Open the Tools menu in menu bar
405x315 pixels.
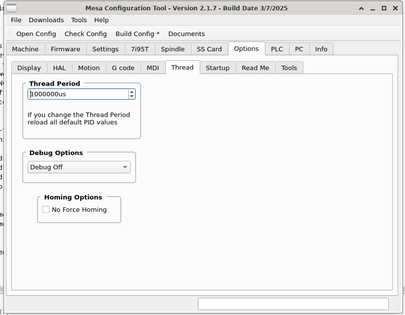coord(79,20)
